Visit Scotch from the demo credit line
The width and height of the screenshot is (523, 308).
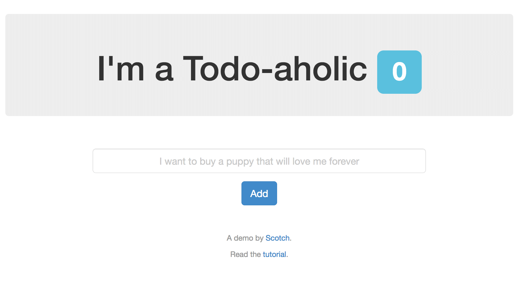pos(277,238)
